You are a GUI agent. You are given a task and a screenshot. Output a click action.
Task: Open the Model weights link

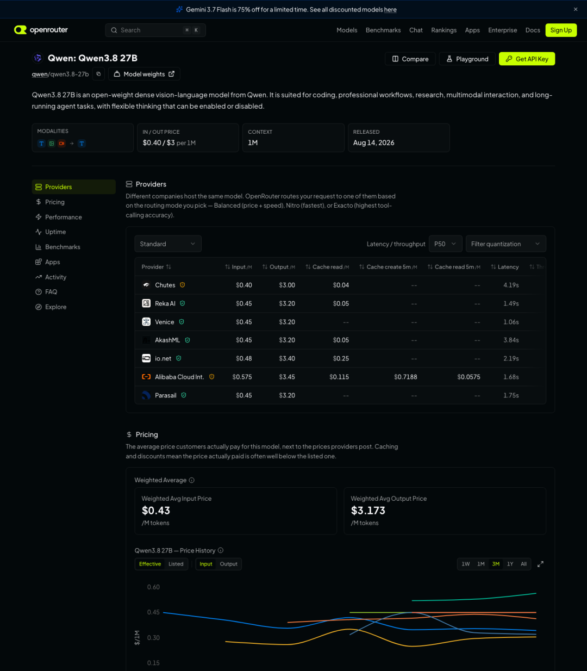point(144,74)
